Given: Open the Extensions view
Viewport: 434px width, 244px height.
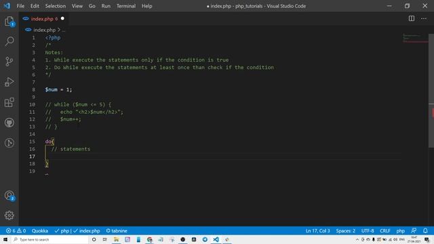Looking at the screenshot, I should 9,102.
